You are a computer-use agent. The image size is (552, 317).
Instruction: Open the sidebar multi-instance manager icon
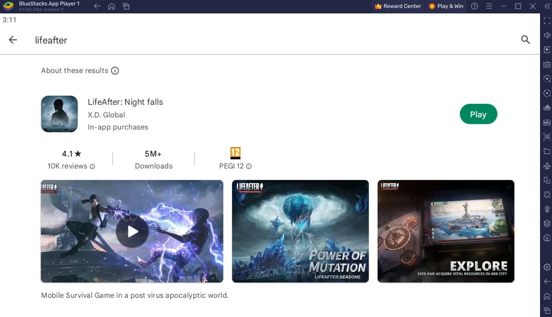tap(547, 108)
